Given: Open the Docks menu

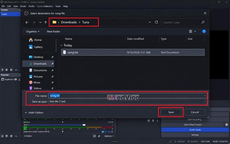Looking at the screenshot, I should [23, 6].
